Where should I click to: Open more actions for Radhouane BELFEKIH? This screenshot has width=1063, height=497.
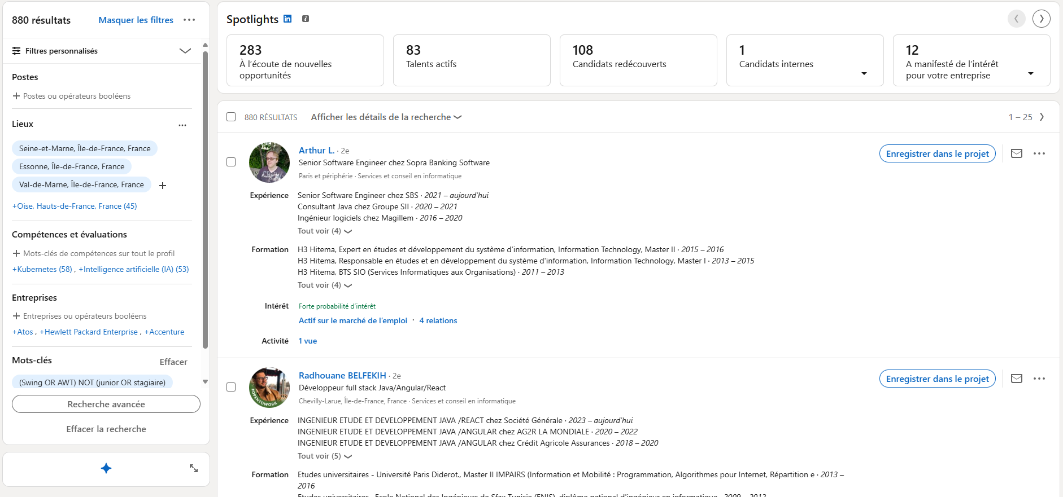pos(1039,379)
